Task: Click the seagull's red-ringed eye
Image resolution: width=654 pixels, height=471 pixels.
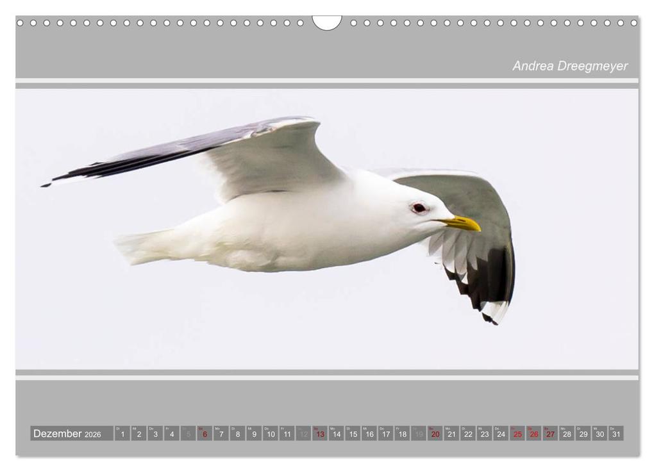Action: [419, 208]
